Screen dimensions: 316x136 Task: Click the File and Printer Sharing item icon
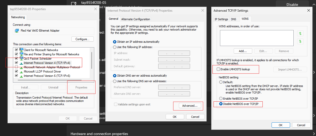point(21,54)
